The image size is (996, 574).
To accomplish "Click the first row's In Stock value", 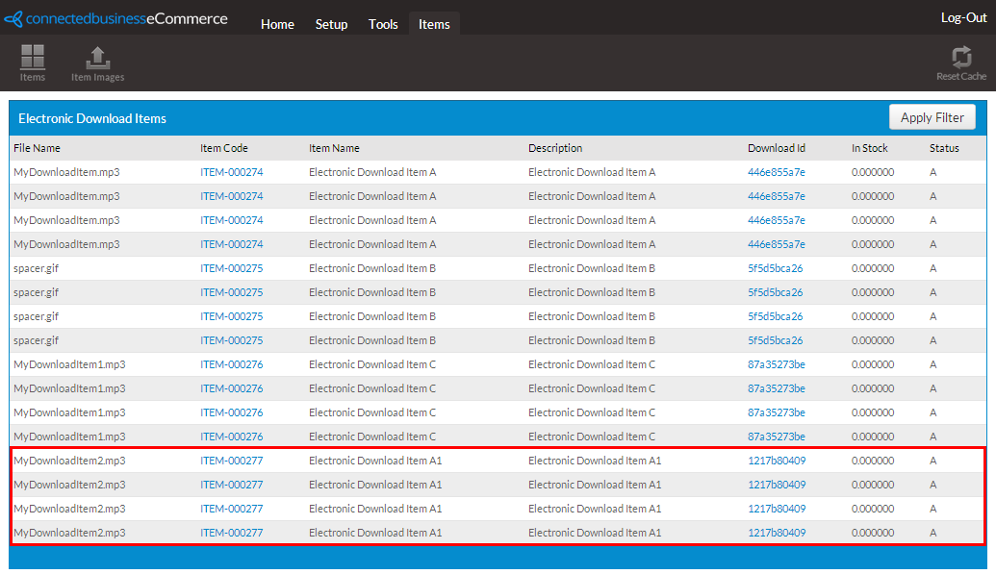I will [x=872, y=172].
